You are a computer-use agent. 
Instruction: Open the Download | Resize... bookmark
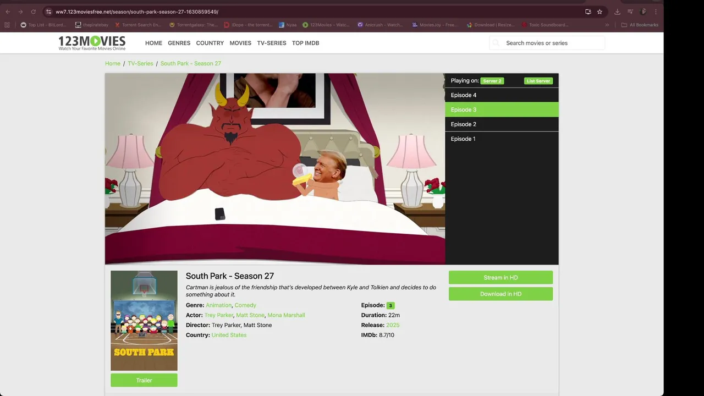click(490, 25)
